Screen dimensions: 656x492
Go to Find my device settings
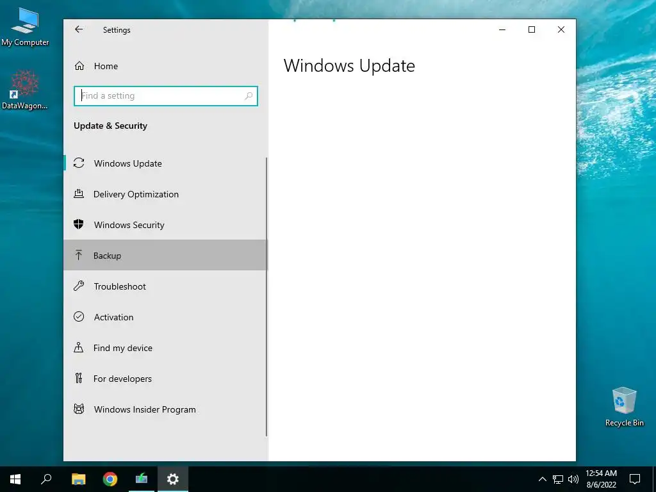pyautogui.click(x=165, y=348)
